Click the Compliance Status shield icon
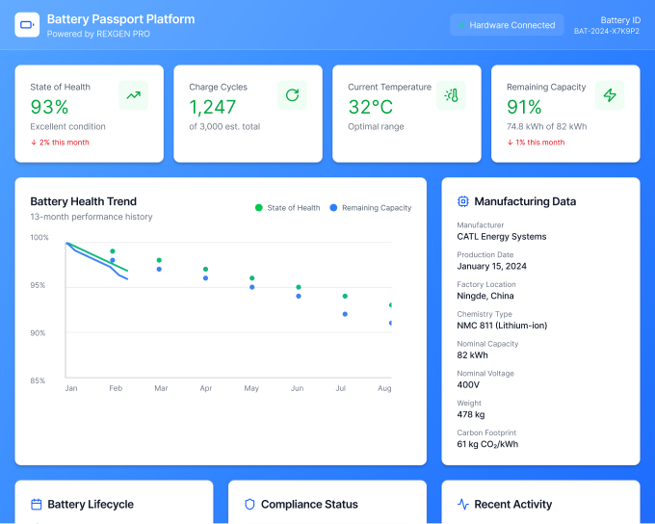This screenshot has width=655, height=524. 249,505
